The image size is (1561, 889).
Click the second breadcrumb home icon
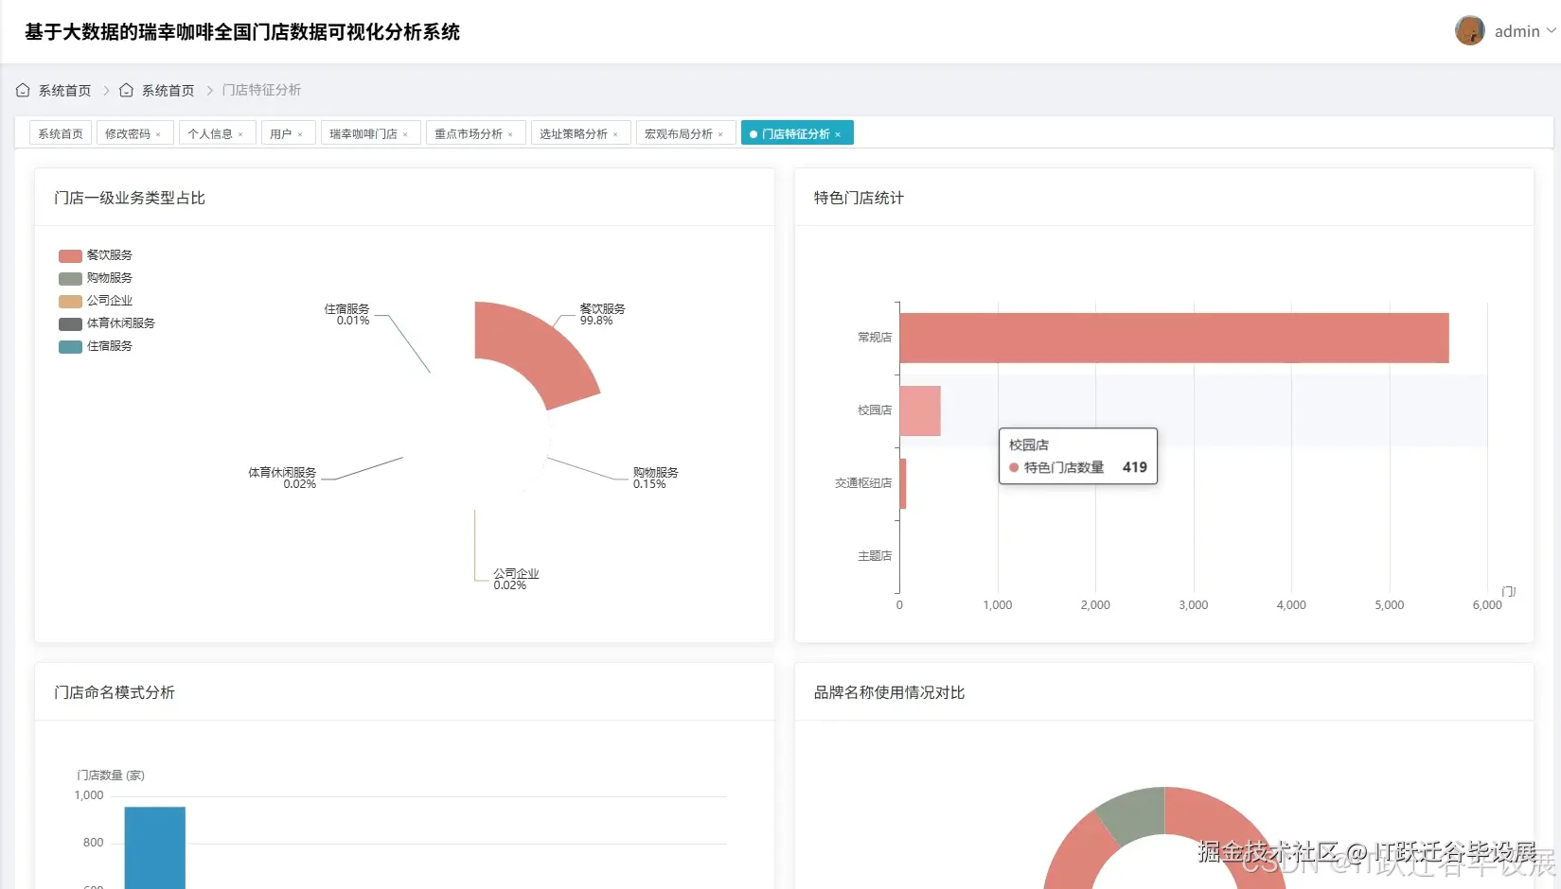126,90
